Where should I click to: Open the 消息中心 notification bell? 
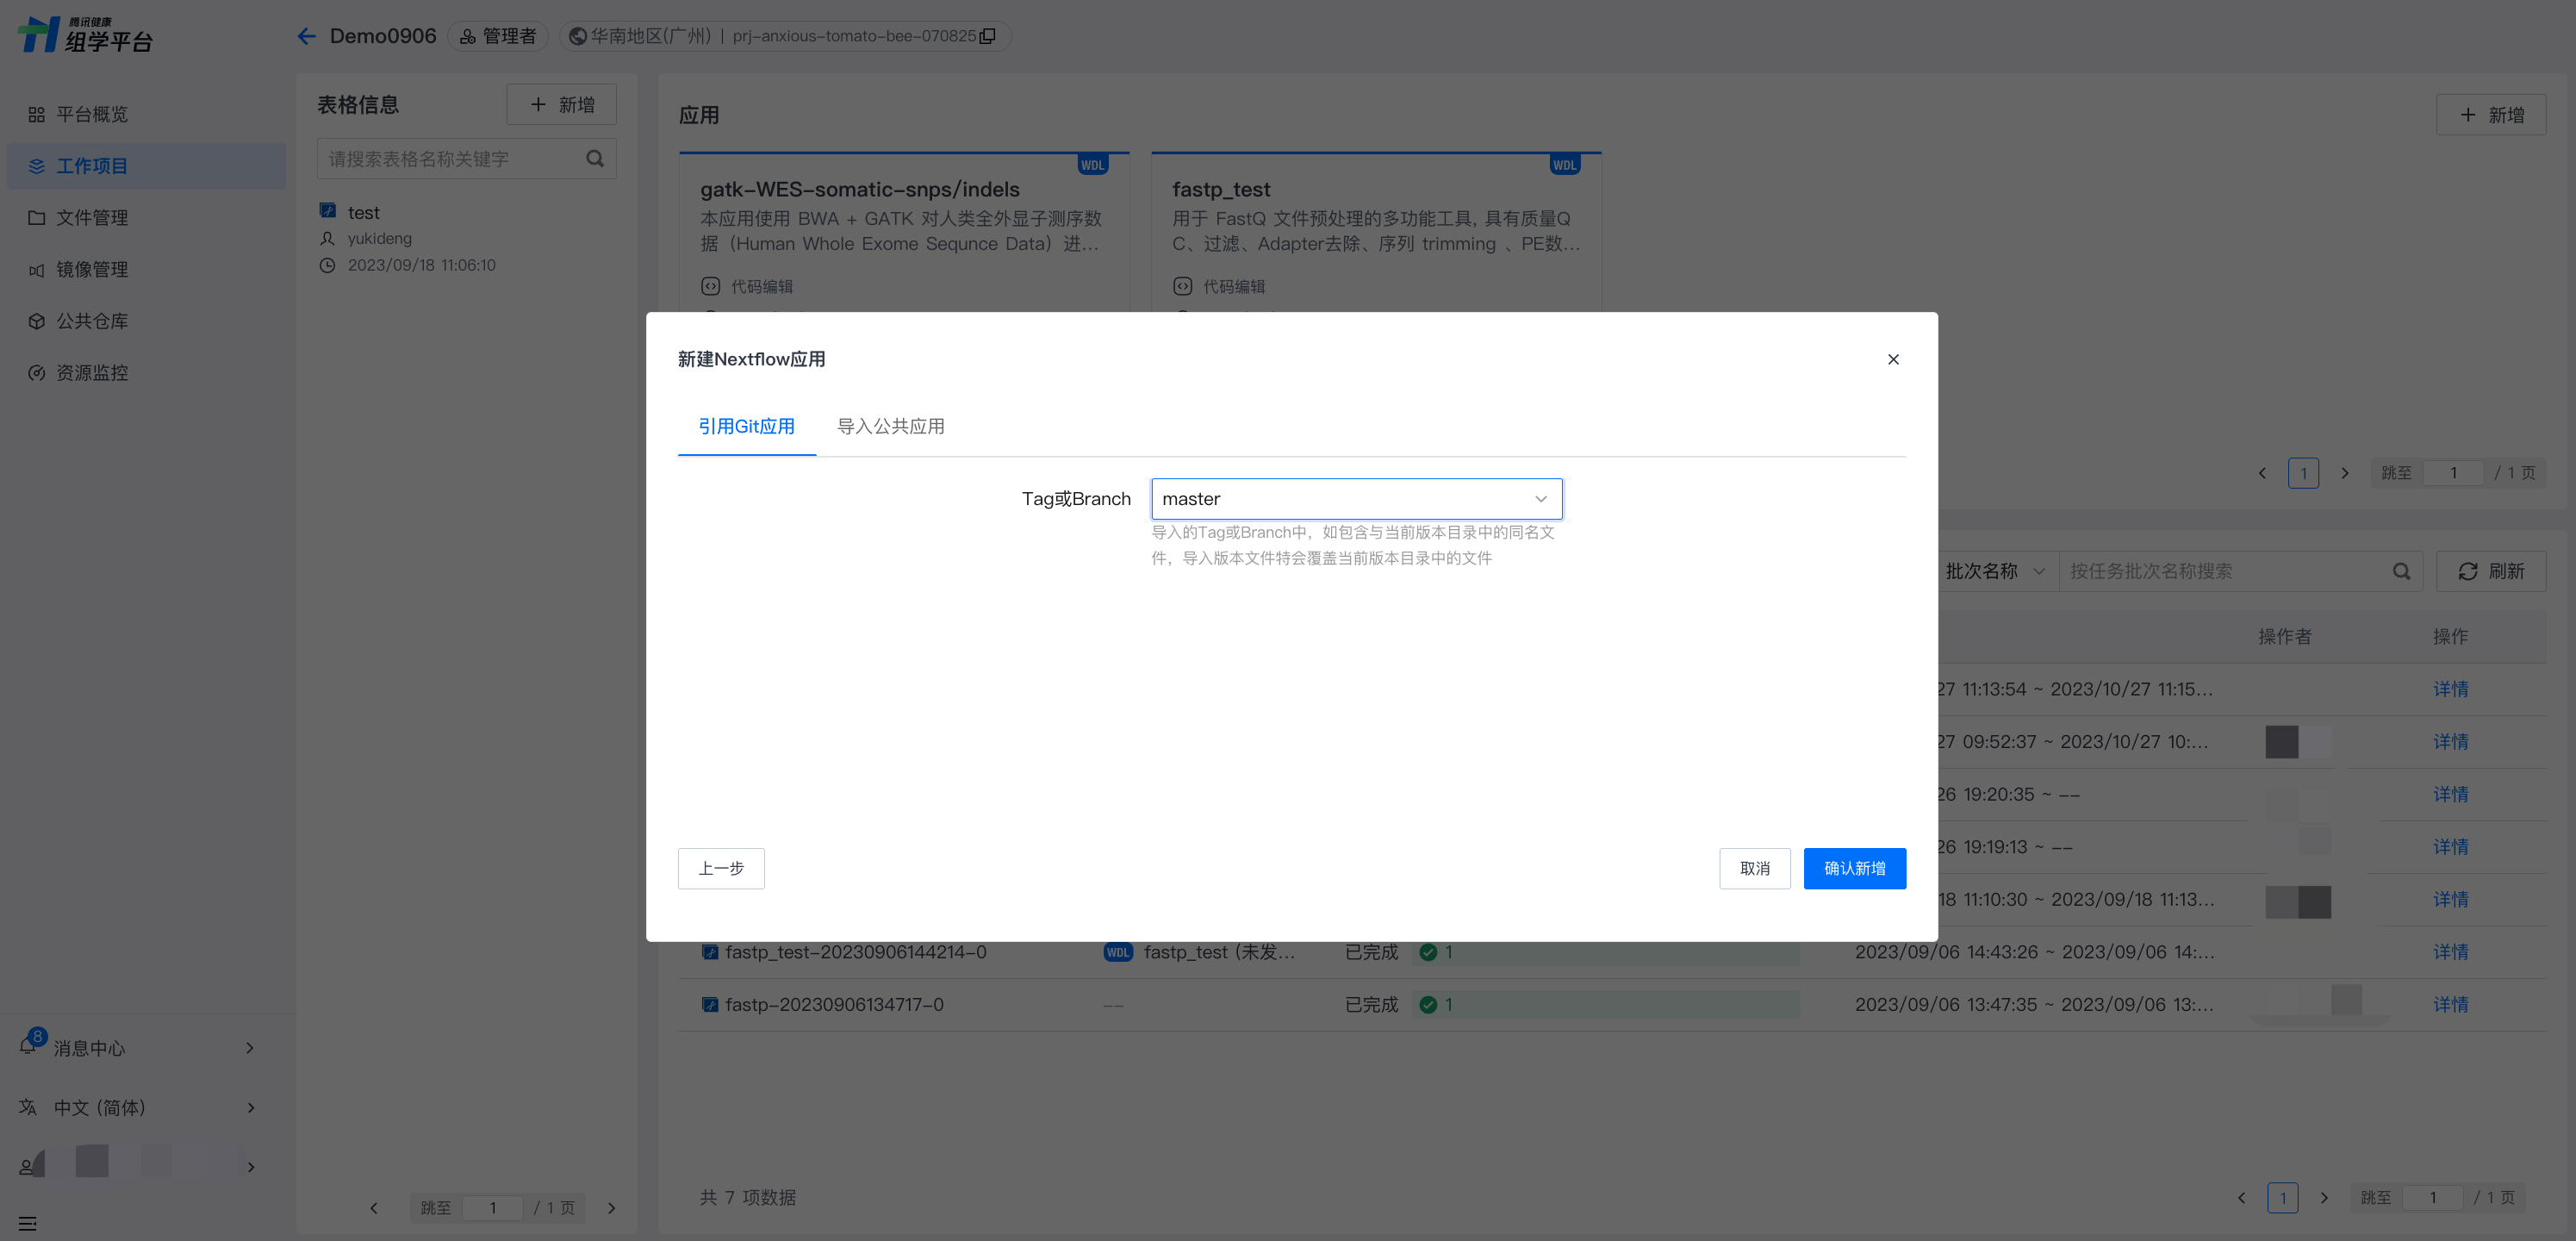coord(28,1047)
